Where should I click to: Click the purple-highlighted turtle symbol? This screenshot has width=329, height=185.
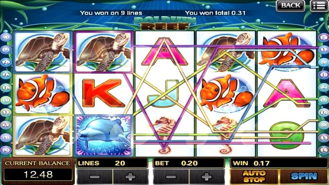coord(104,52)
